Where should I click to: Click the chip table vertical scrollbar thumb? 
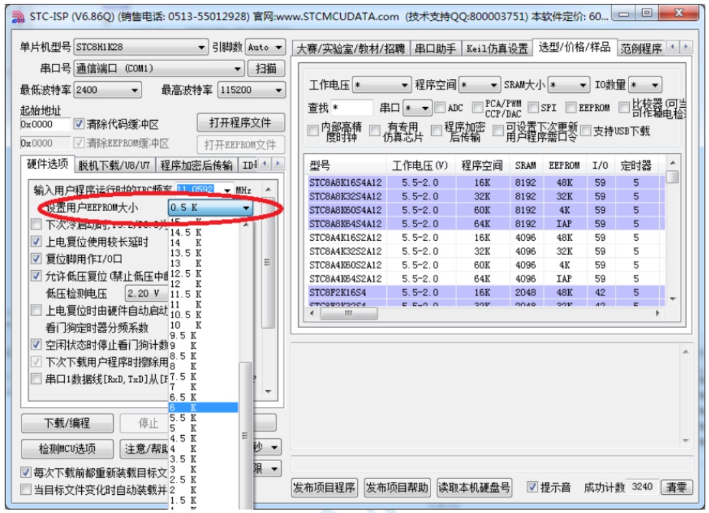(673, 177)
